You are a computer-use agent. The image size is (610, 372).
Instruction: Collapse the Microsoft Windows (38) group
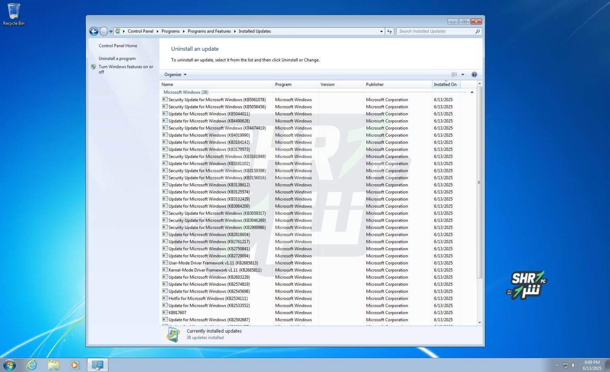(472, 92)
